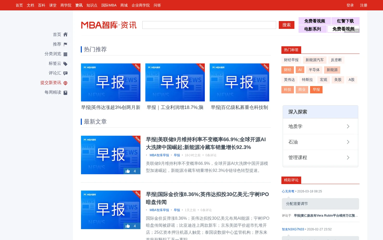
Task: Click the red 搜索 button
Action: tap(287, 25)
